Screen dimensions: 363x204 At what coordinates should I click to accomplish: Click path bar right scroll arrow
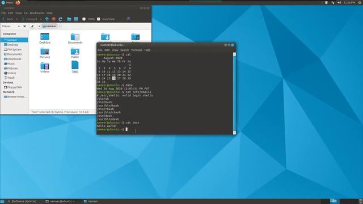point(60,26)
